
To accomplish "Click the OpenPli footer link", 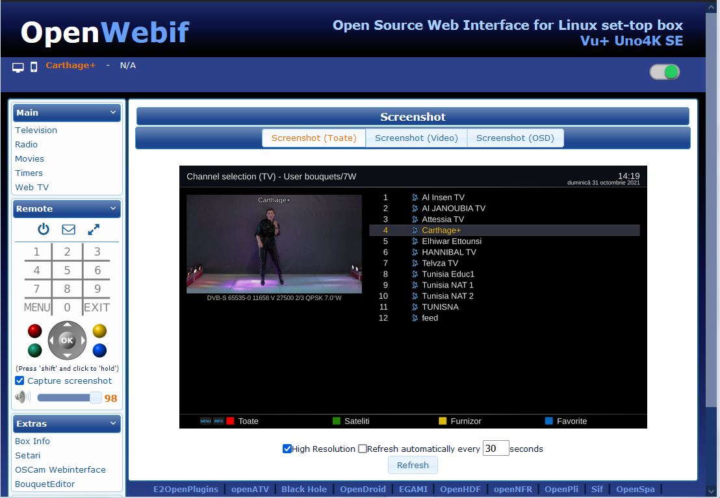I will (x=561, y=490).
